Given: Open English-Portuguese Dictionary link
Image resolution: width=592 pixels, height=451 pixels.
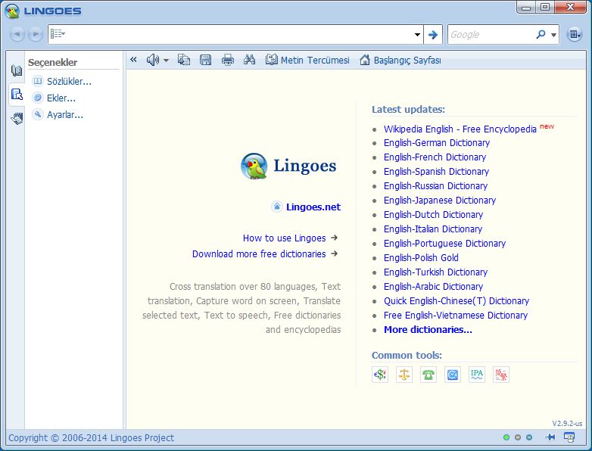Looking at the screenshot, I should coord(444,243).
